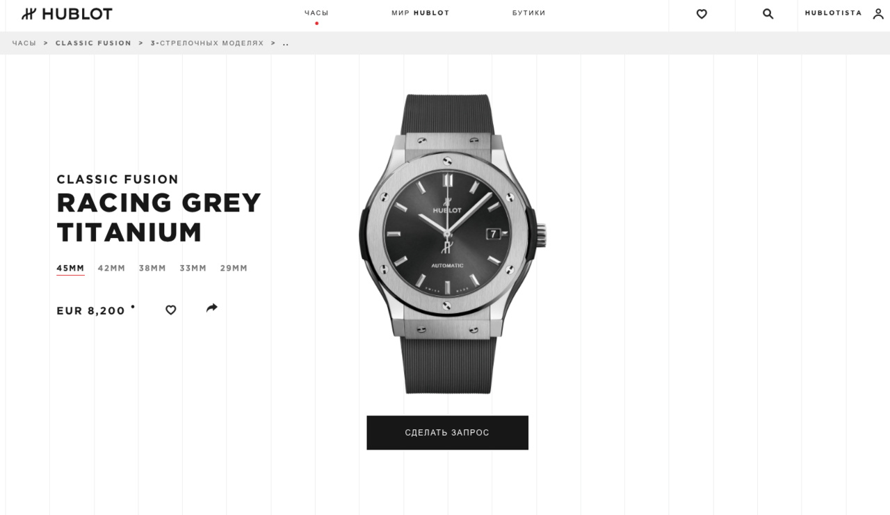Open the 3-стрелочных моделях breadcrumb

pyautogui.click(x=207, y=43)
